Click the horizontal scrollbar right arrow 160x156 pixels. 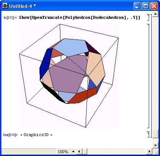150,151
